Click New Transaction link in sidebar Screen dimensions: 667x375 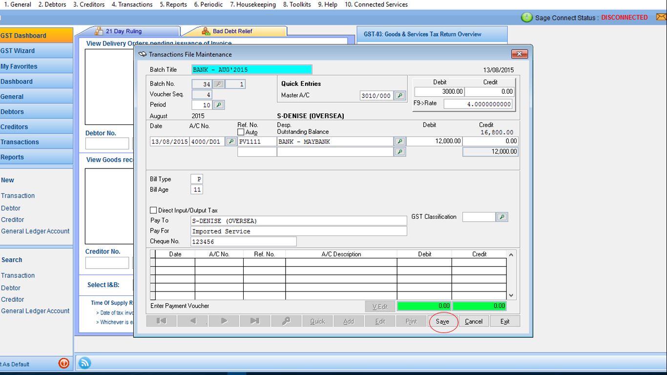(x=18, y=195)
